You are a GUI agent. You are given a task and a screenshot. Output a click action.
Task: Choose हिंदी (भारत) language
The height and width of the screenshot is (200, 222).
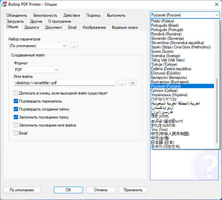pyautogui.click(x=182, y=116)
